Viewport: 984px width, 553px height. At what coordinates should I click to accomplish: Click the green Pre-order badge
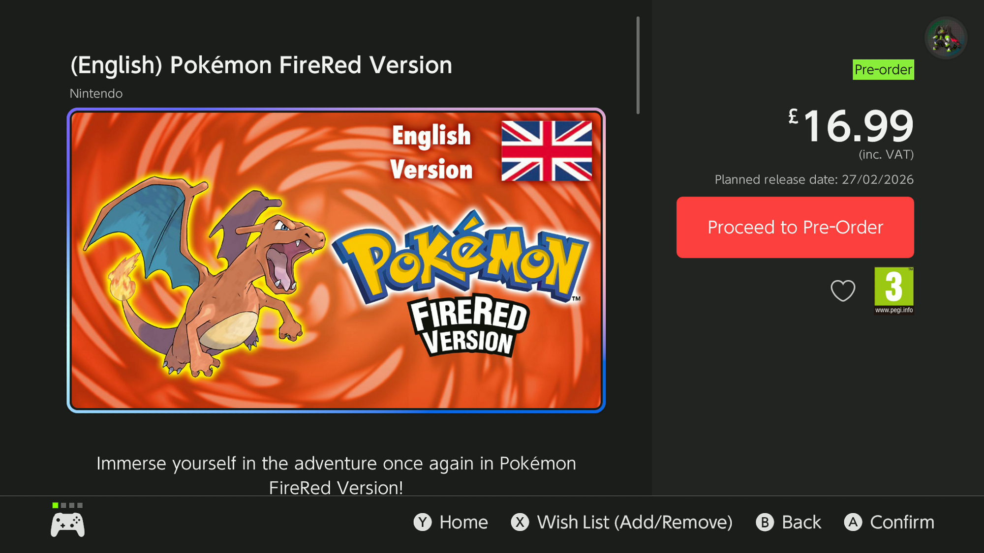883,70
